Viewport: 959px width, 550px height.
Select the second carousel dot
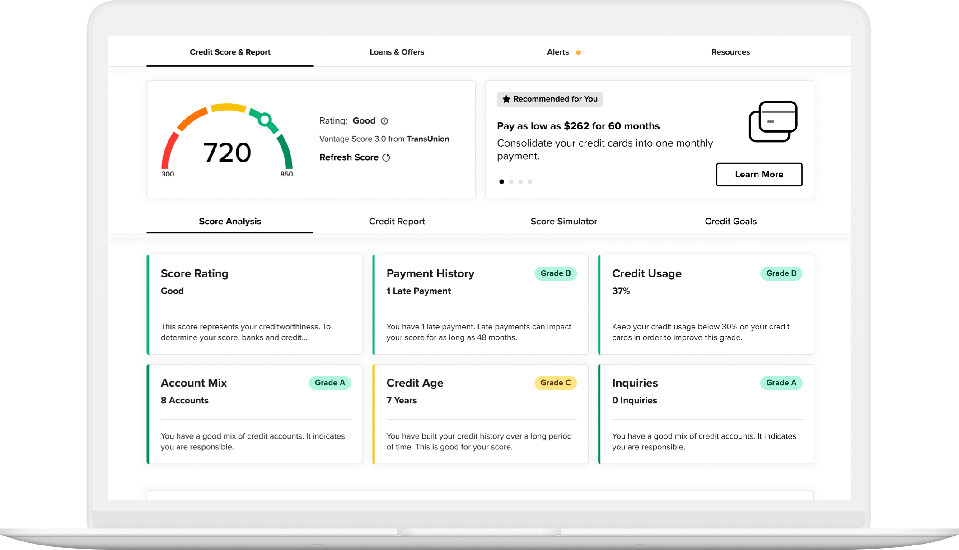[x=511, y=182]
